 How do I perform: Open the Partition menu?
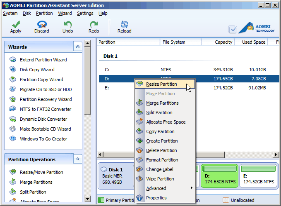coord(44,13)
